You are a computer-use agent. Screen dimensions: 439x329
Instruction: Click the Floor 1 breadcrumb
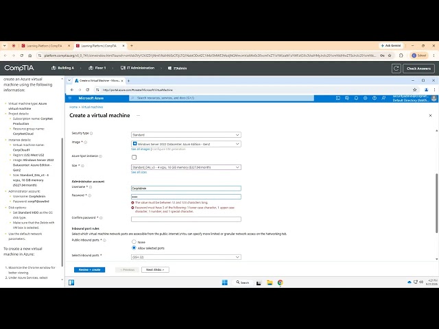[x=97, y=68]
